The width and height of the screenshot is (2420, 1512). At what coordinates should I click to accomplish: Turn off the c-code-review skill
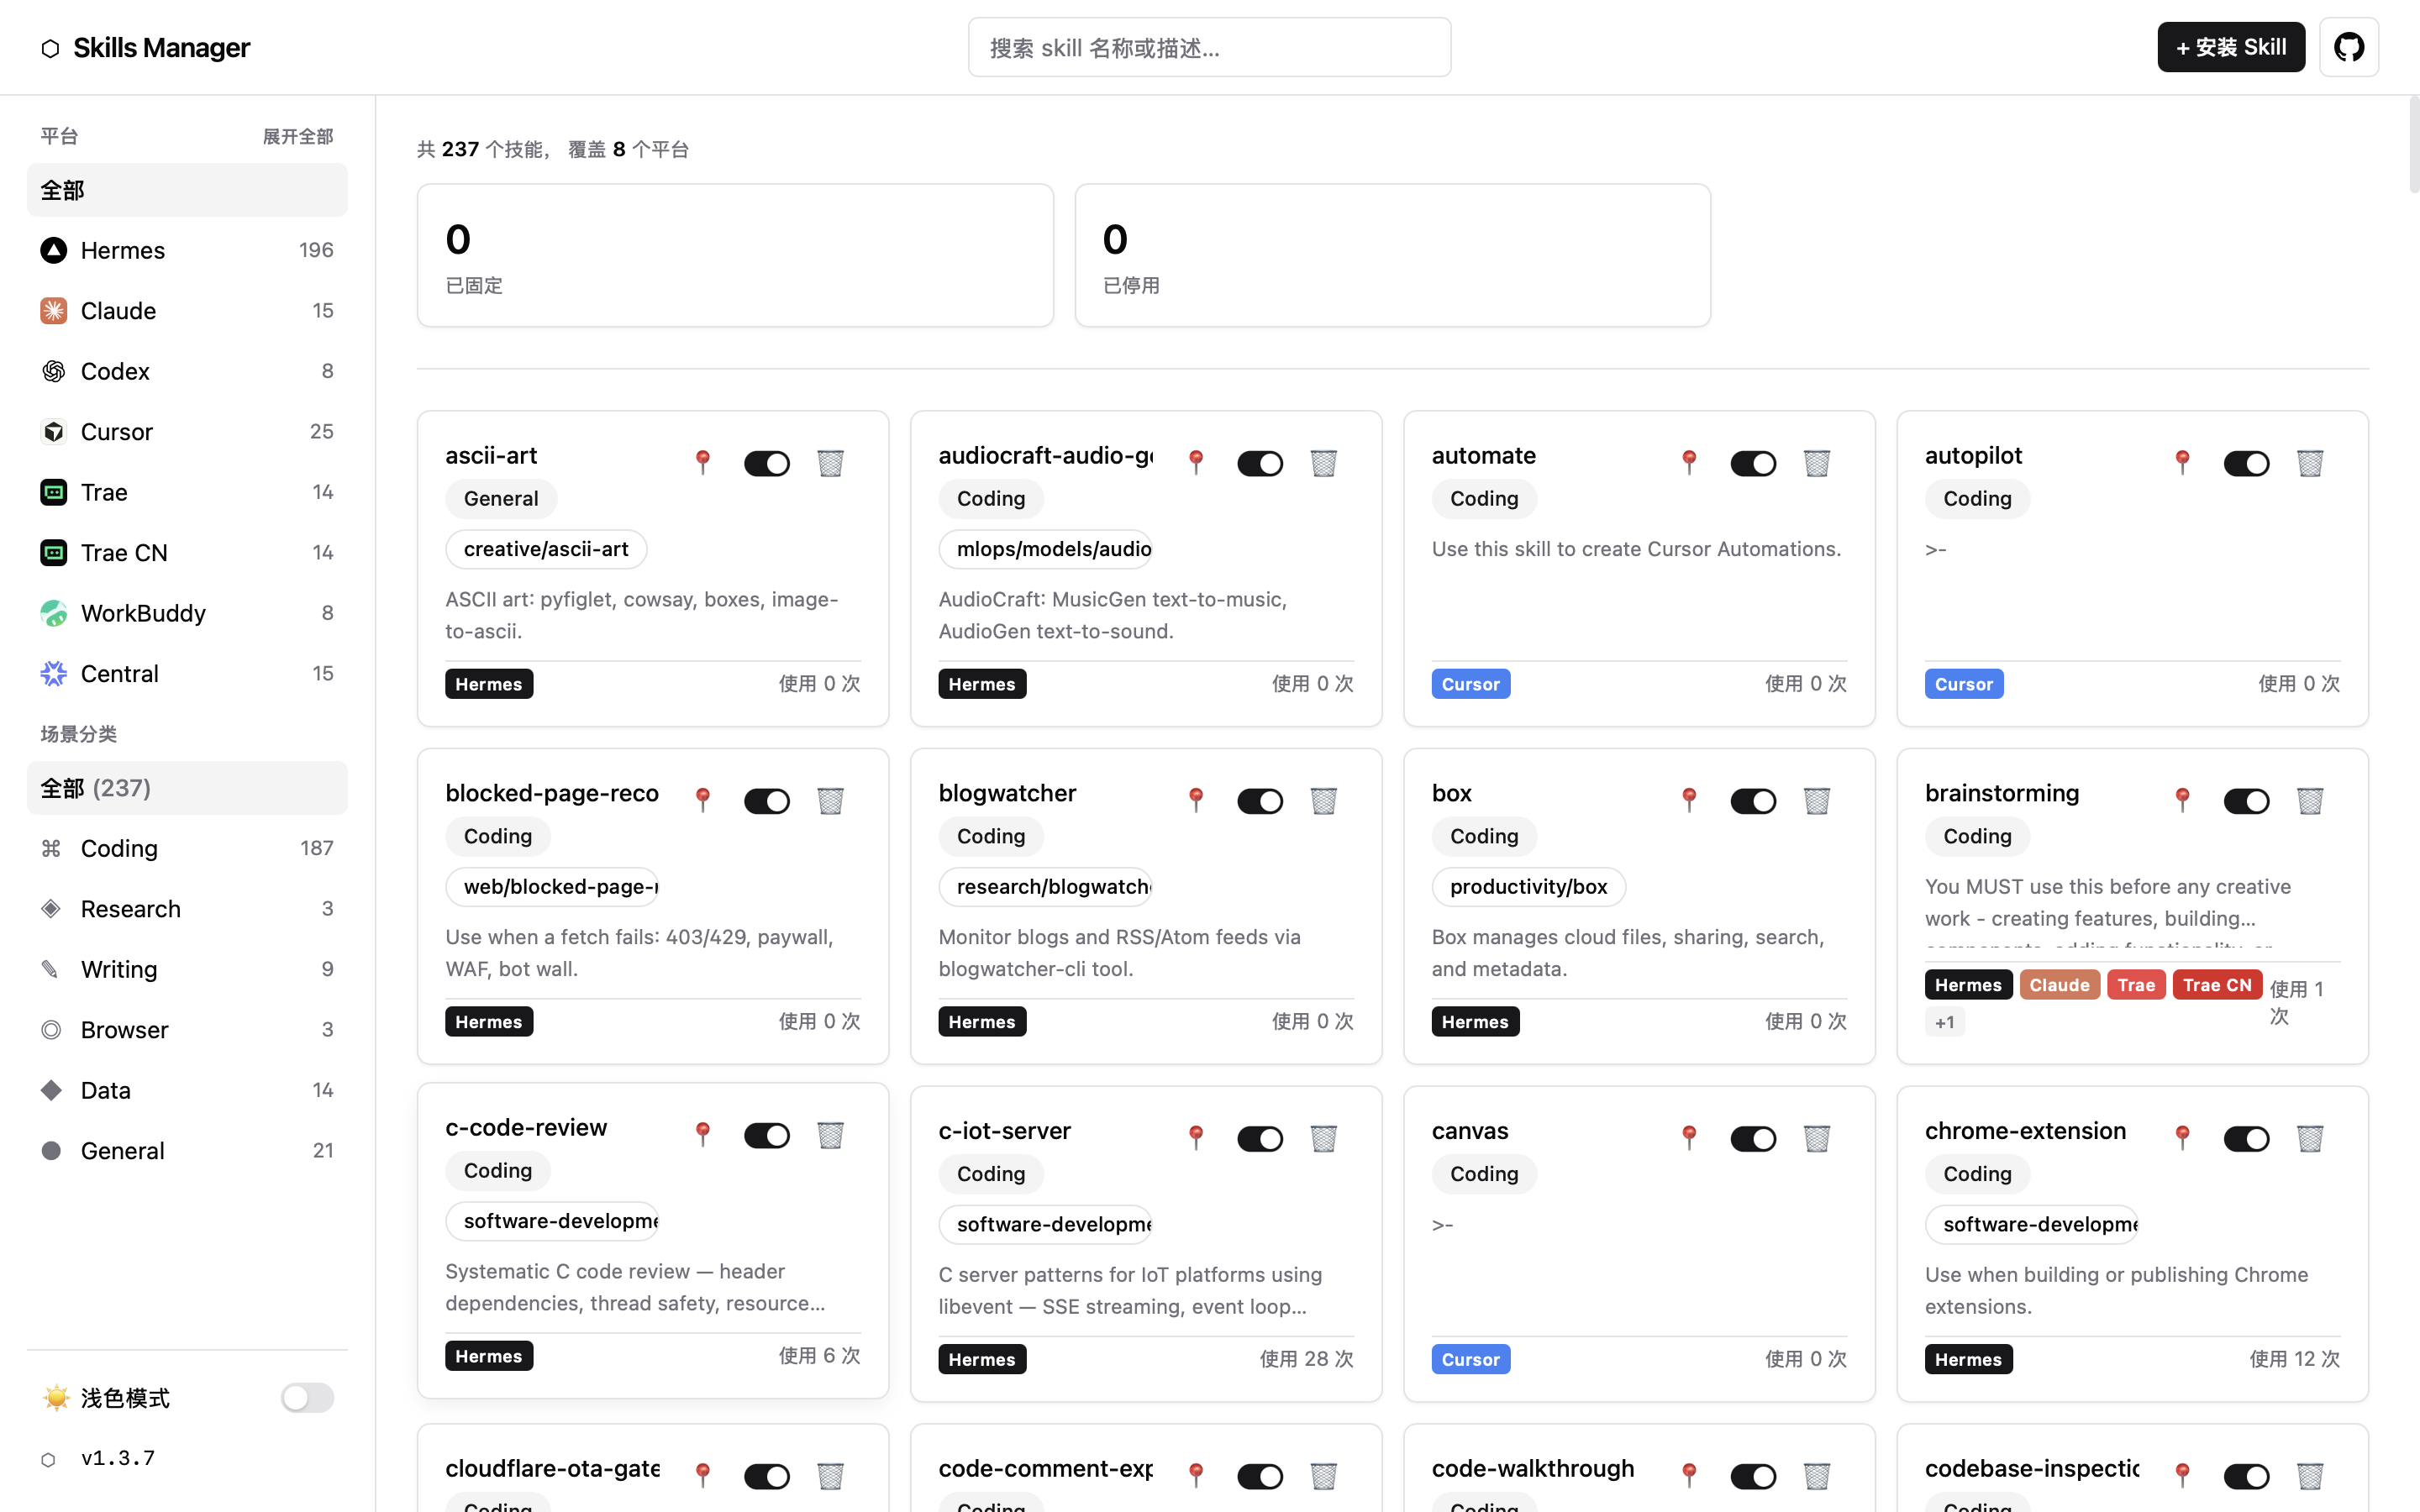(x=766, y=1135)
